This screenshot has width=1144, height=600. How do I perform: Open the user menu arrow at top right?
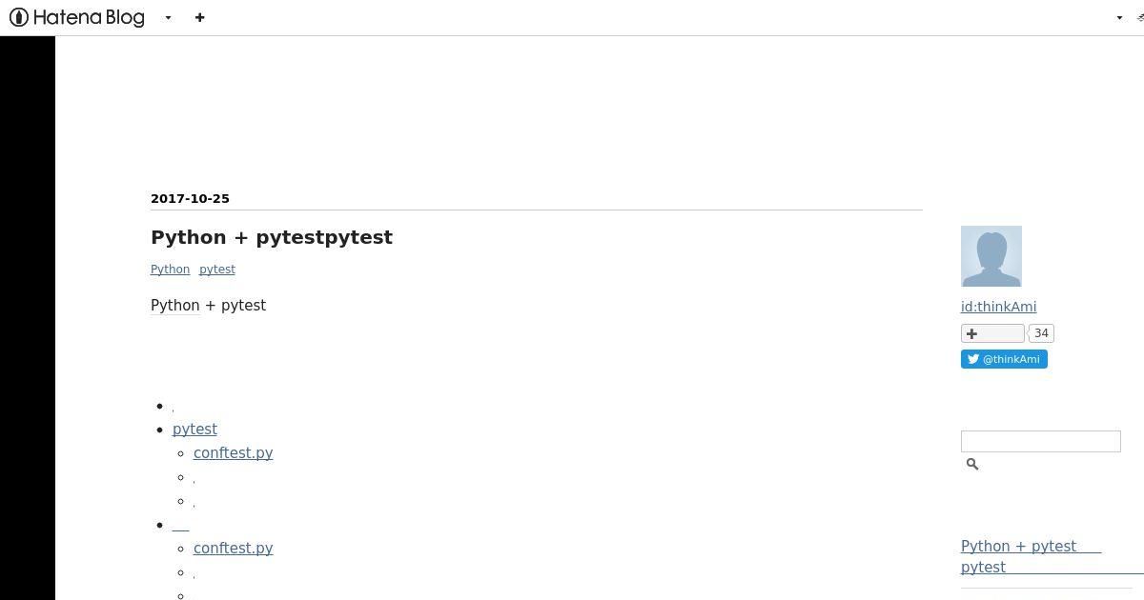coord(1119,17)
